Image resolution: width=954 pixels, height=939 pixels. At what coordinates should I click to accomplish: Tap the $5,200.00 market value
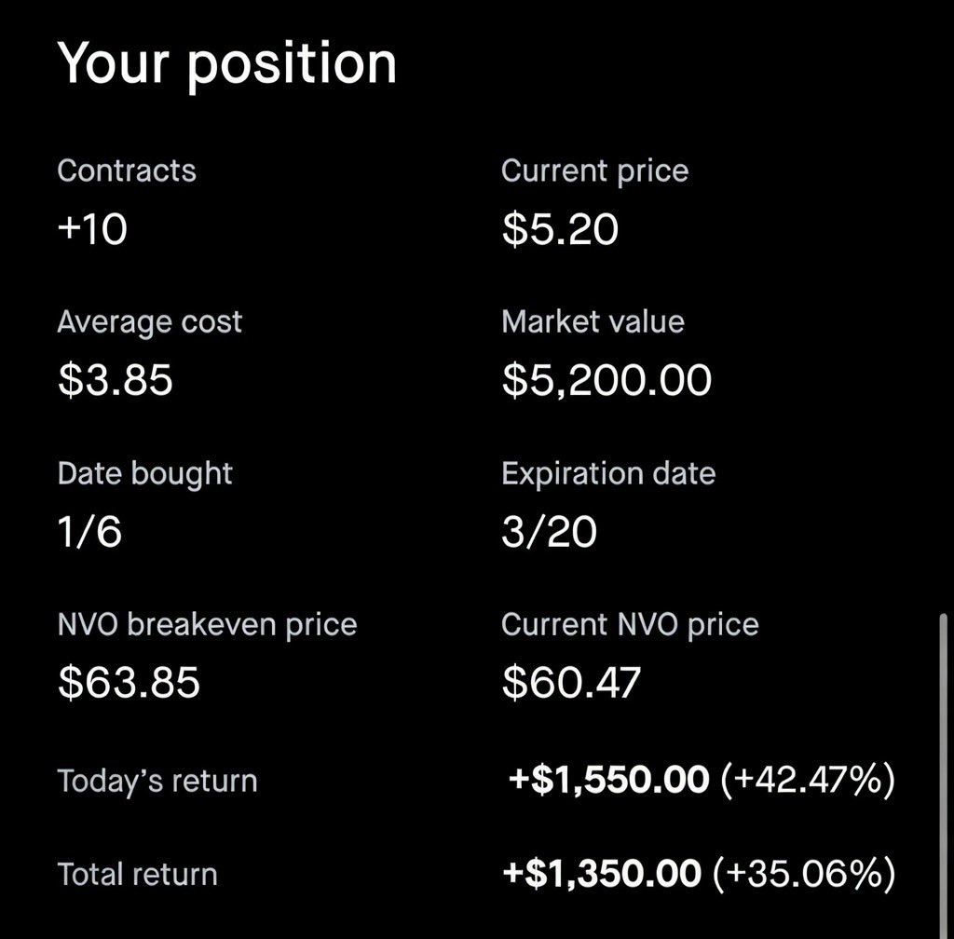tap(606, 381)
